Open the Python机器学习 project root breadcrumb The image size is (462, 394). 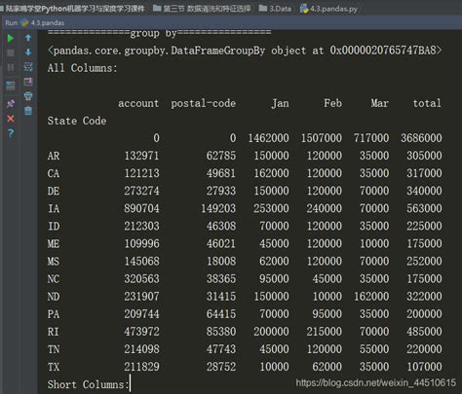[x=75, y=9]
